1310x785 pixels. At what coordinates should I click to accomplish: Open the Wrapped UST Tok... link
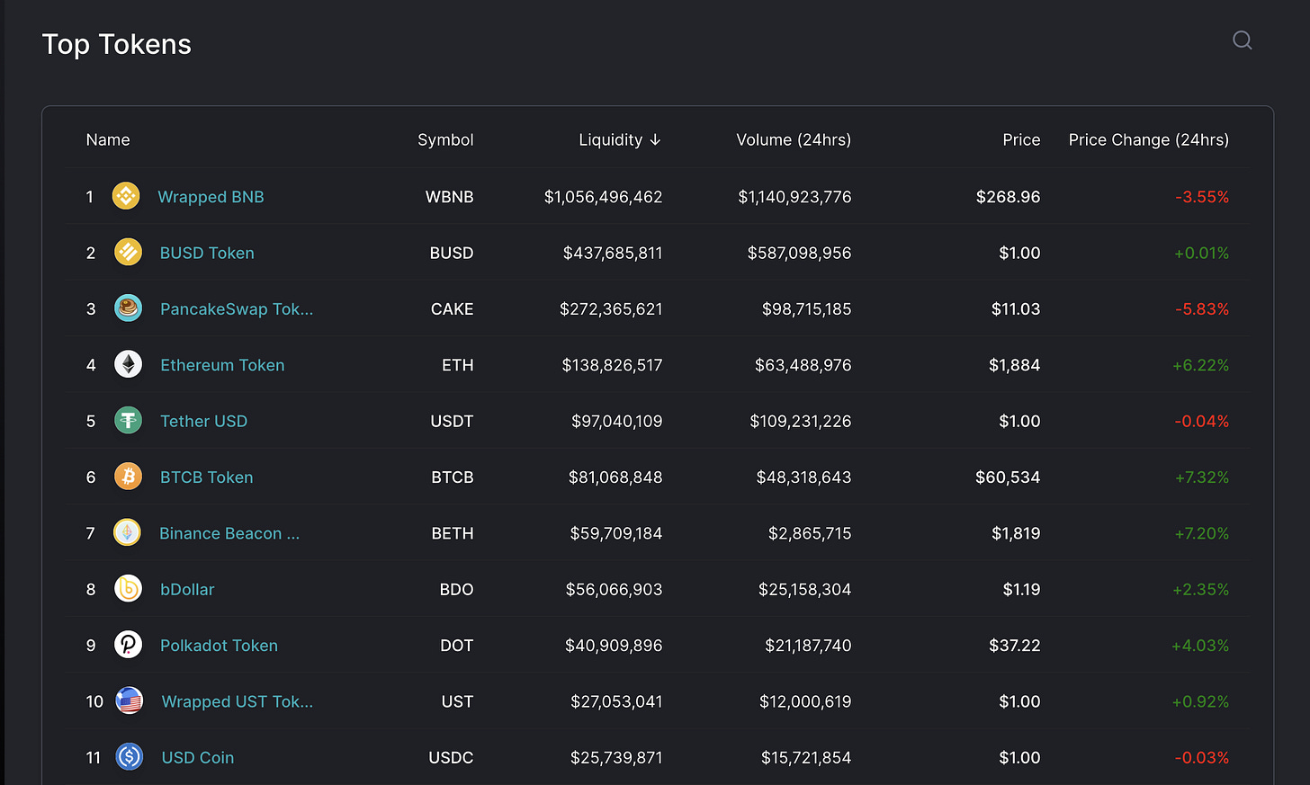point(238,701)
